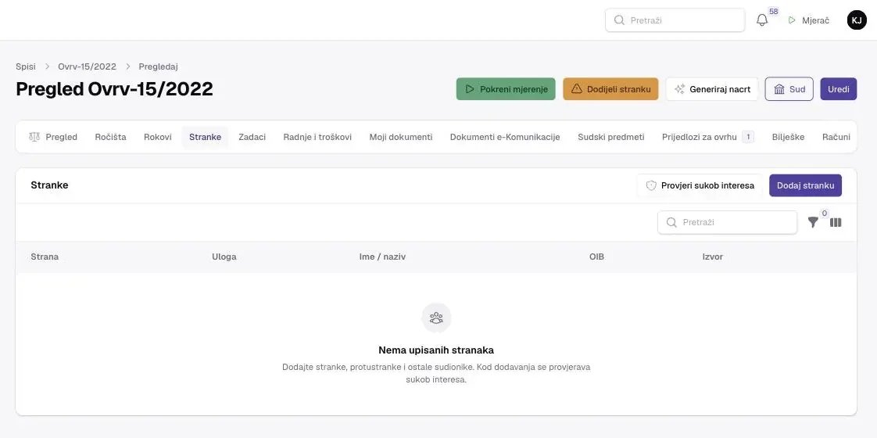Open the Zadaci tab
The height and width of the screenshot is (438, 877).
click(252, 137)
